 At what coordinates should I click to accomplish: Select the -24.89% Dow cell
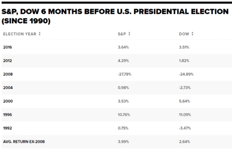coord(186,74)
